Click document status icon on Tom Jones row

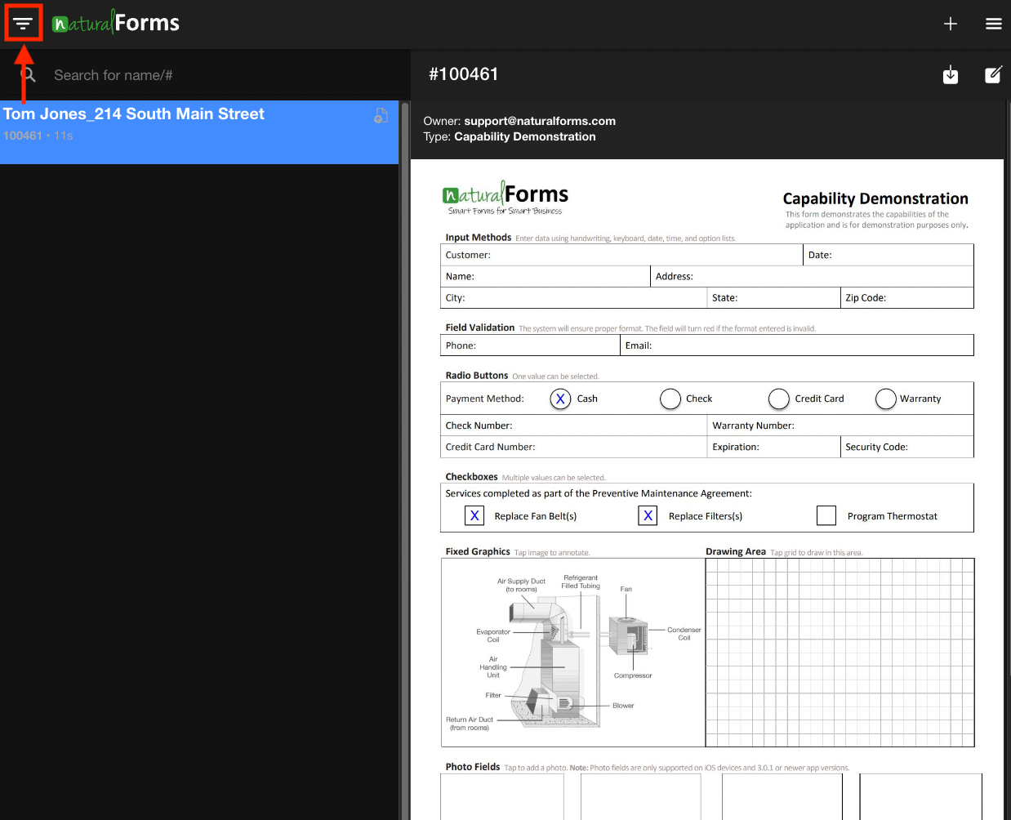click(x=381, y=116)
